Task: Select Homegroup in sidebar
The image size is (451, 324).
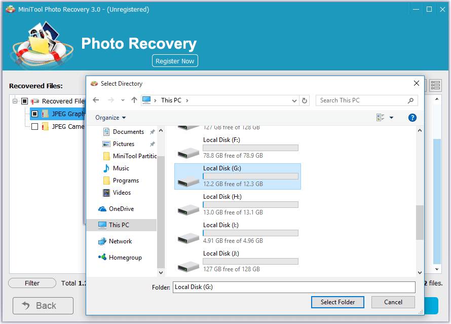Action: [125, 257]
